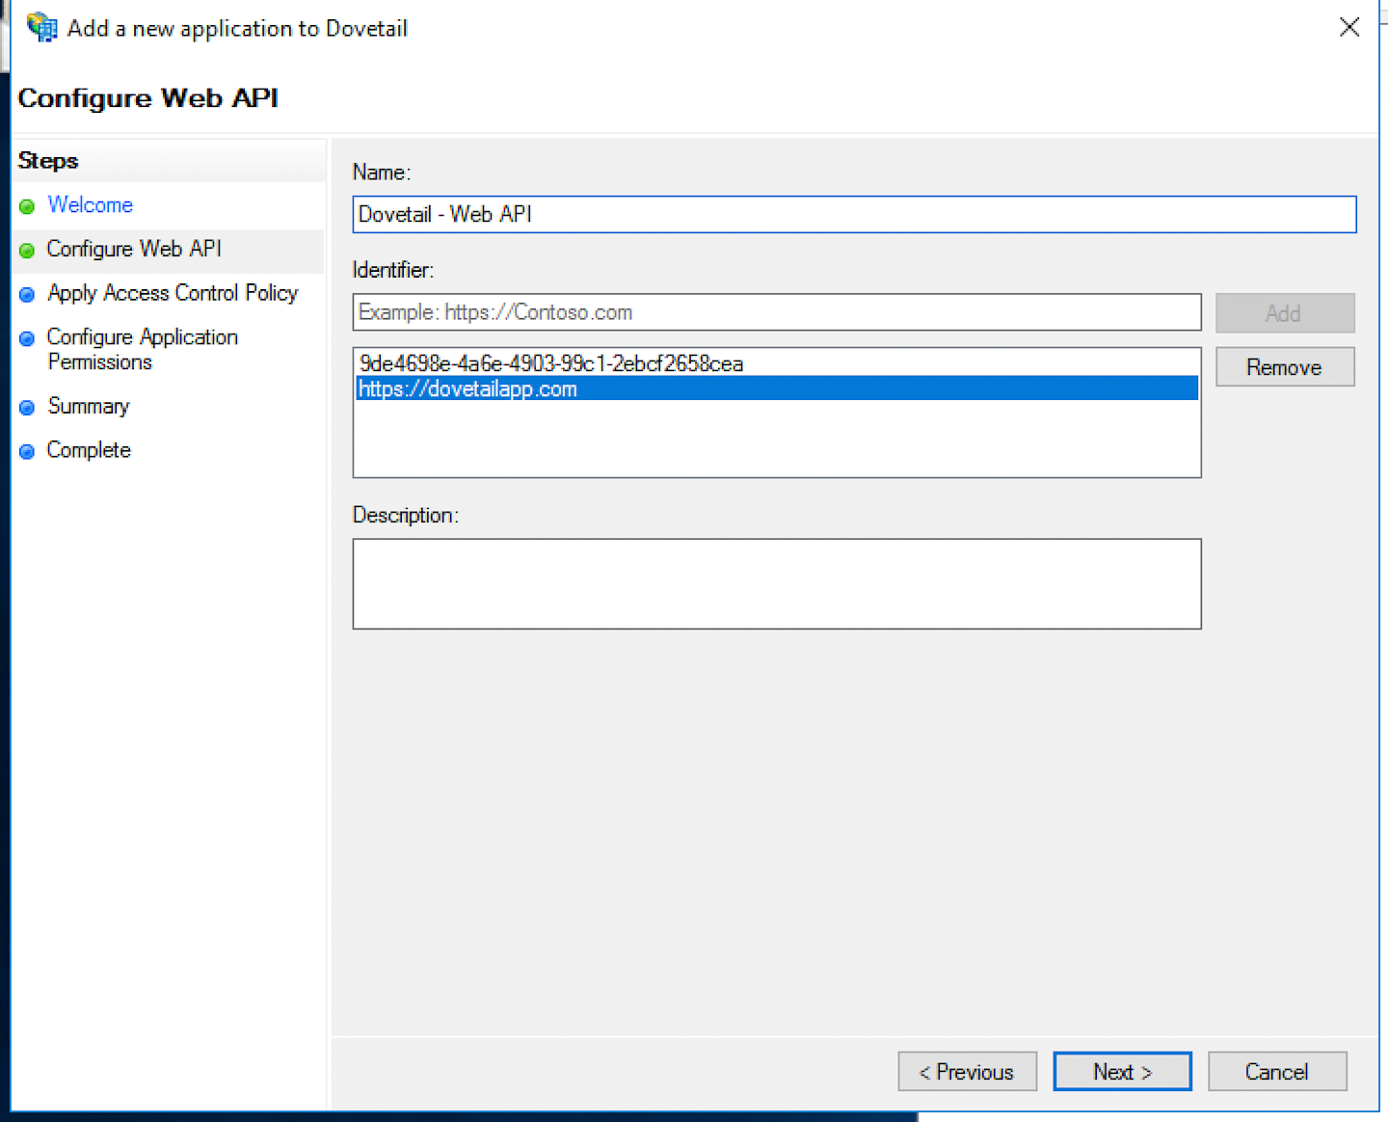1388x1122 pixels.
Task: Go back with the Previous button
Action: [967, 1072]
